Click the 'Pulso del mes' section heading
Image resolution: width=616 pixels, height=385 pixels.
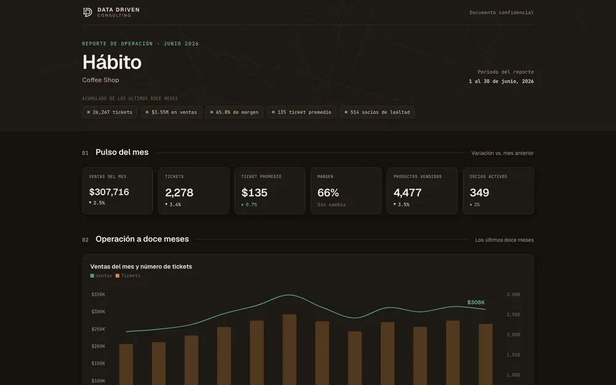(122, 152)
